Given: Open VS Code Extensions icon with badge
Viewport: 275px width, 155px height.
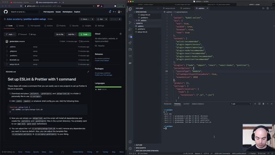Looking at the screenshot, I should point(130,36).
